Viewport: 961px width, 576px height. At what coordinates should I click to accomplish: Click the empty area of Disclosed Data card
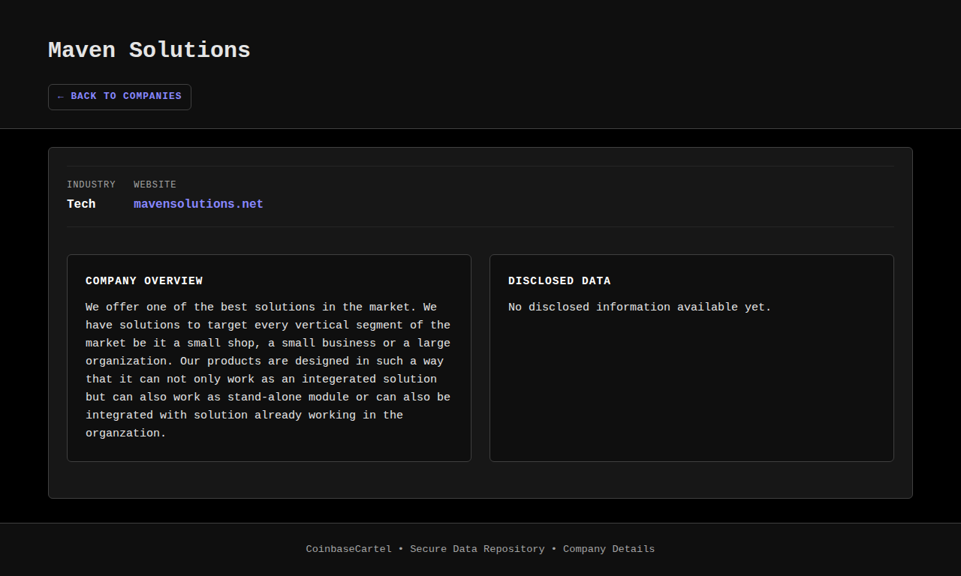(691, 390)
